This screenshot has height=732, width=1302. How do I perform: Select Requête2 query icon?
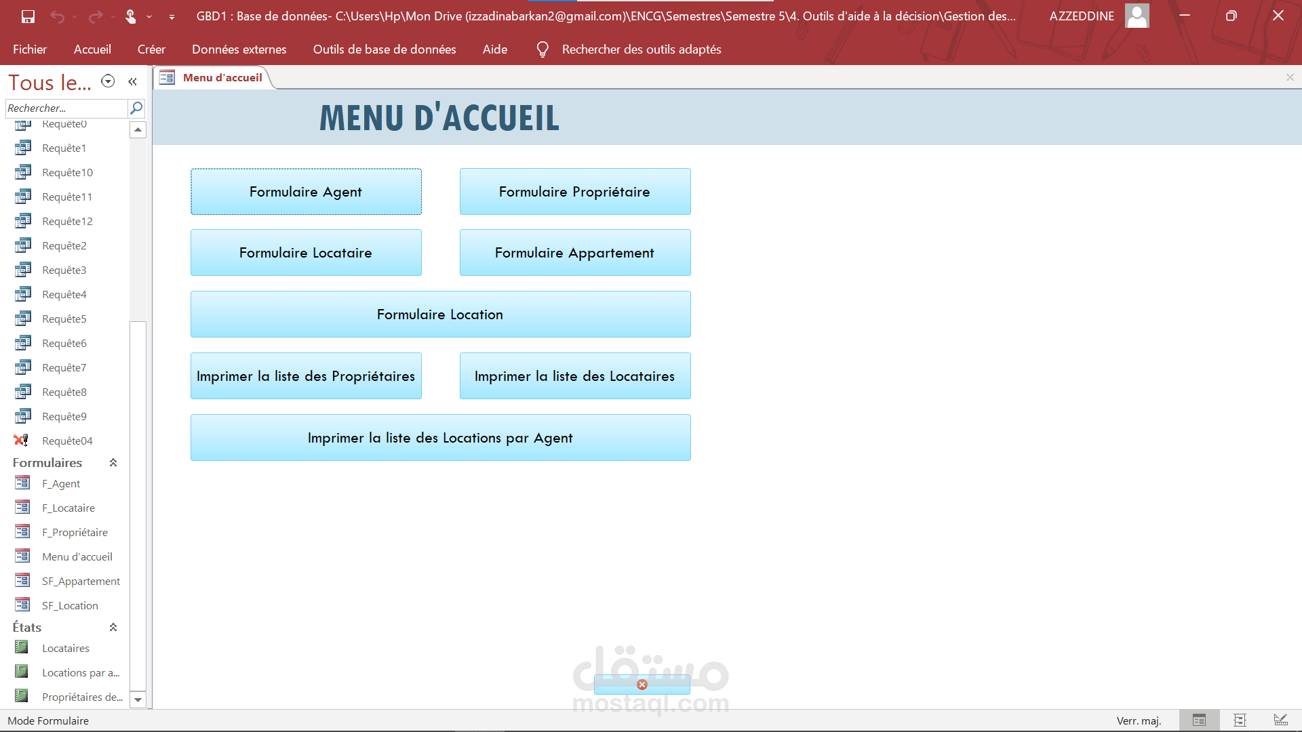click(23, 245)
